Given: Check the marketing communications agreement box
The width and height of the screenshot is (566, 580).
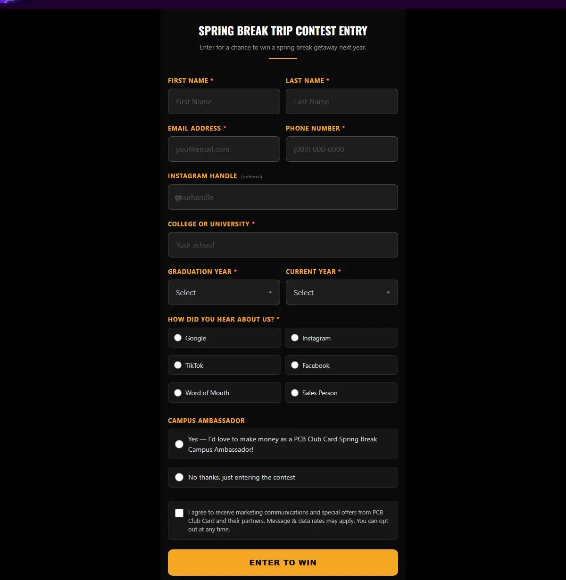Looking at the screenshot, I should [x=179, y=513].
